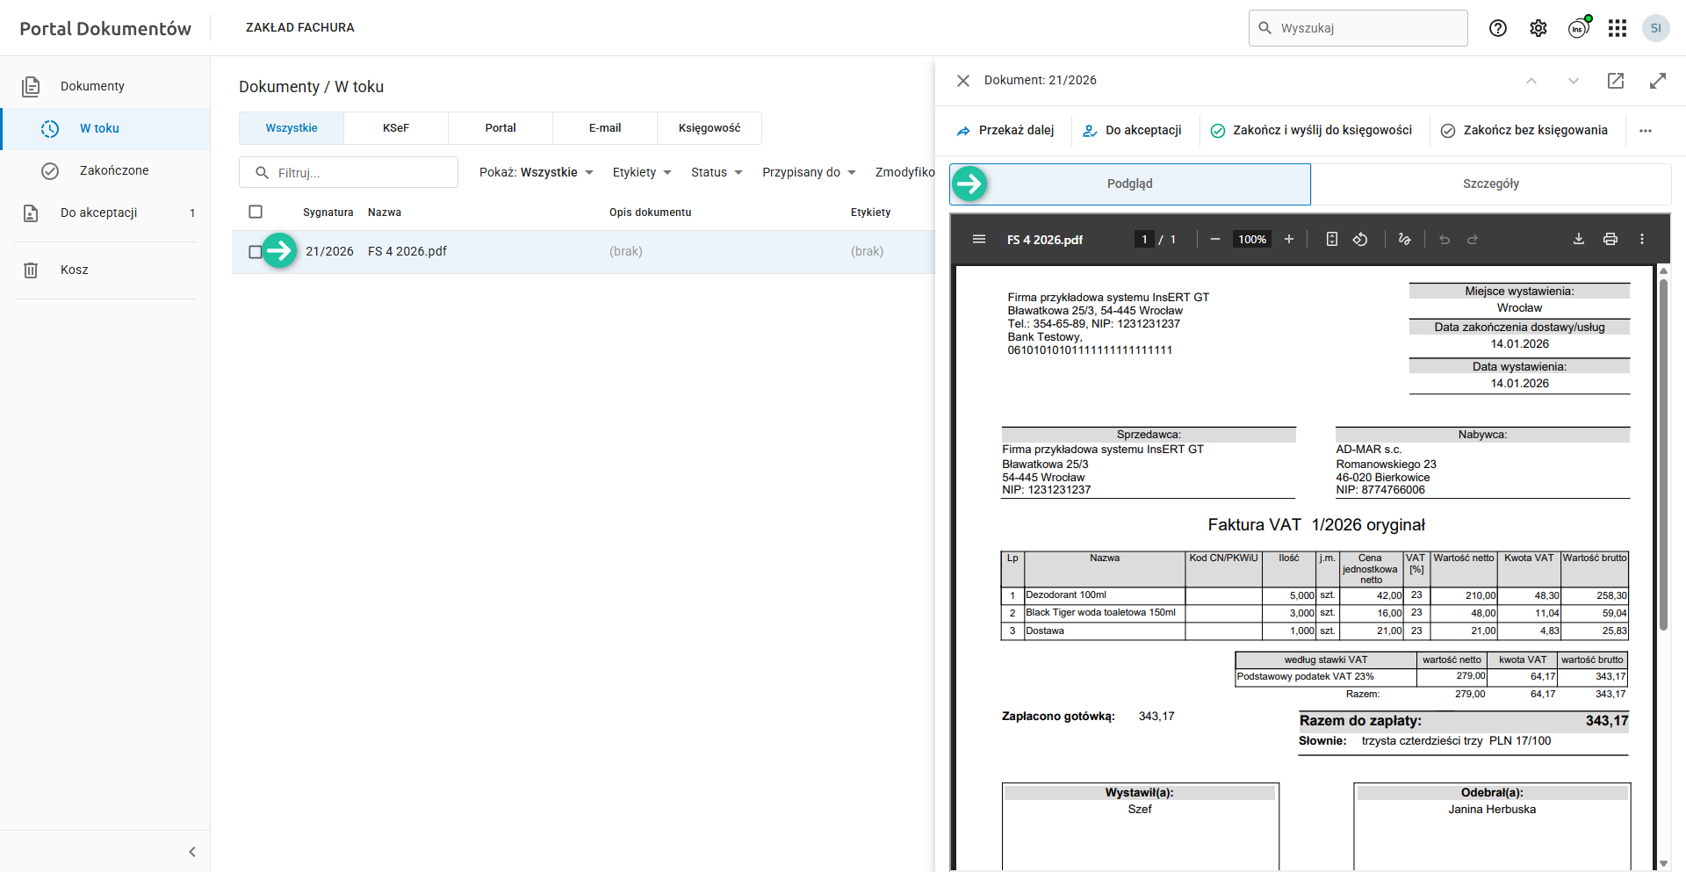
Task: Tick checkbox for document 21/2026
Action: point(255,252)
